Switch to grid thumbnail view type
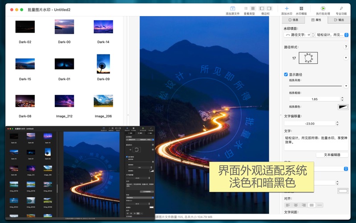The height and width of the screenshot is (223, 356). coord(253,8)
